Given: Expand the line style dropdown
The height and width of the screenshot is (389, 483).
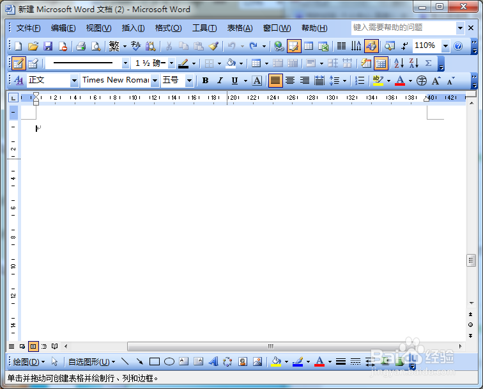Looking at the screenshot, I should [125, 63].
